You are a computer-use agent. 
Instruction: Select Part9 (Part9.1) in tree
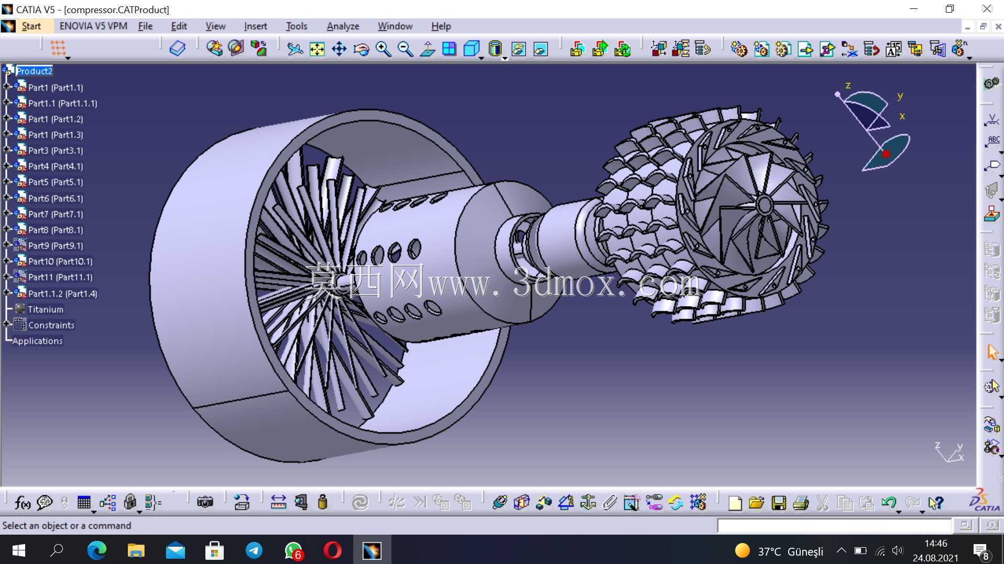pyautogui.click(x=56, y=245)
